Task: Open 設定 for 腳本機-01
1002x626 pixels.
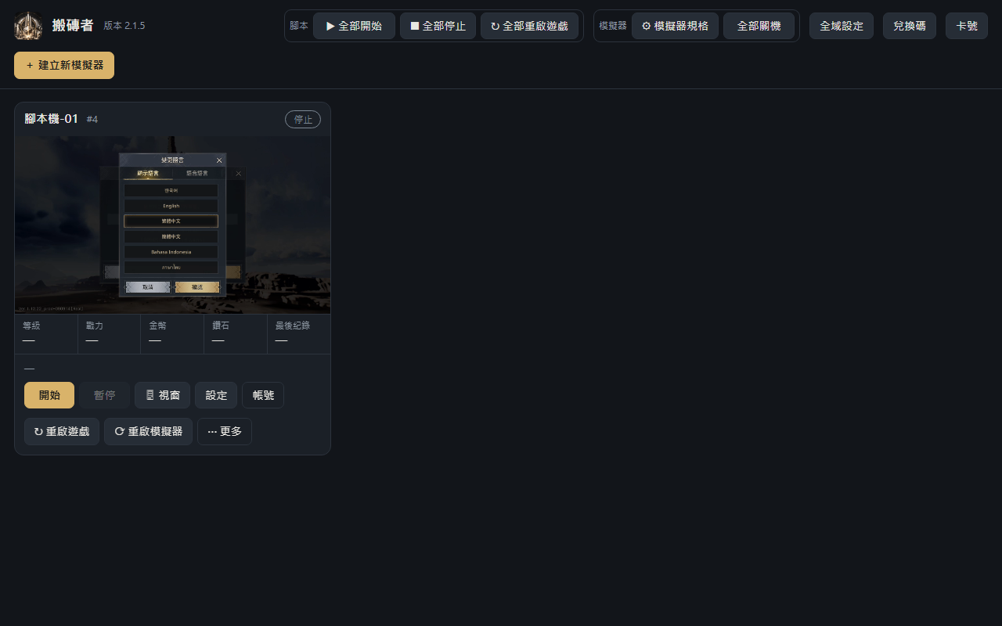Action: (x=216, y=395)
